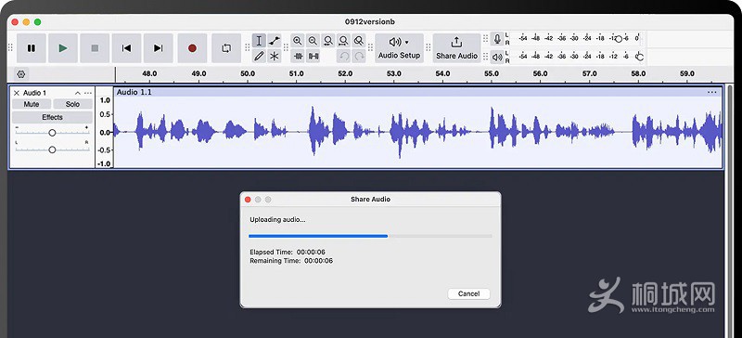Click the speaker playback meter icon
This screenshot has width=742, height=338.
[x=497, y=57]
